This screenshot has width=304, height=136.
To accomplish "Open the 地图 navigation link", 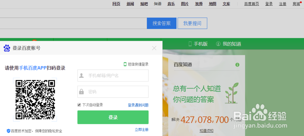I will click(x=212, y=4).
